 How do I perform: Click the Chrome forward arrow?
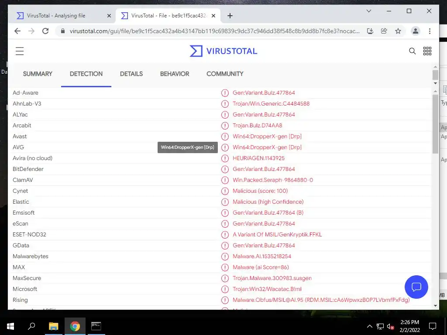(31, 31)
